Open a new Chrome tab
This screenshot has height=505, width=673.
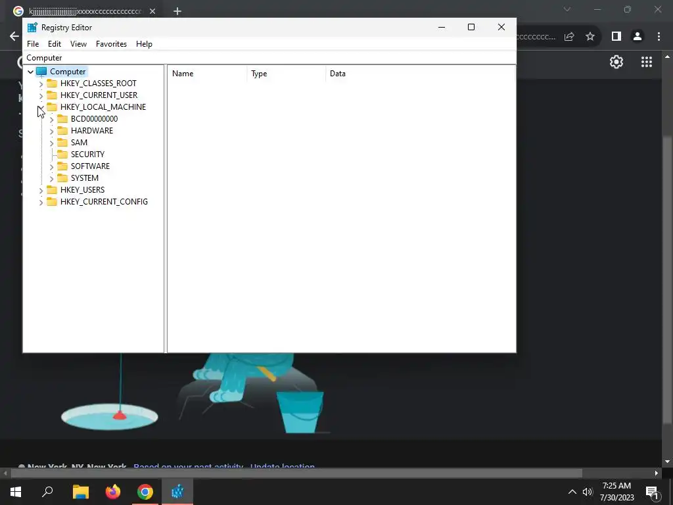pos(177,11)
